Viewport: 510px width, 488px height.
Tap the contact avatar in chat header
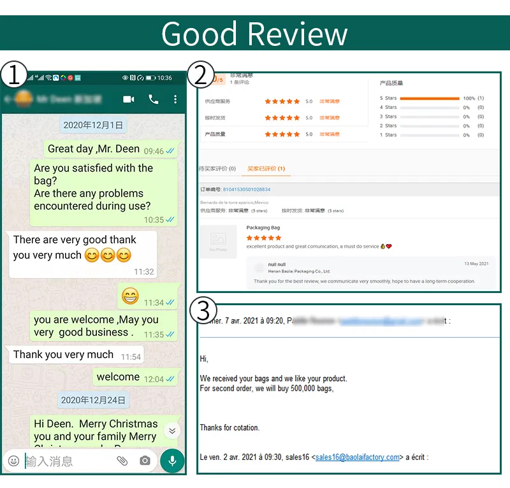(24, 99)
